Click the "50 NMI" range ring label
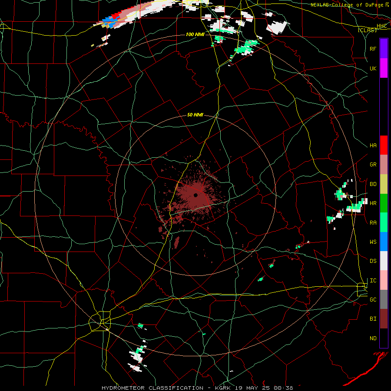Screen dimensions: 391x391 click(x=195, y=115)
